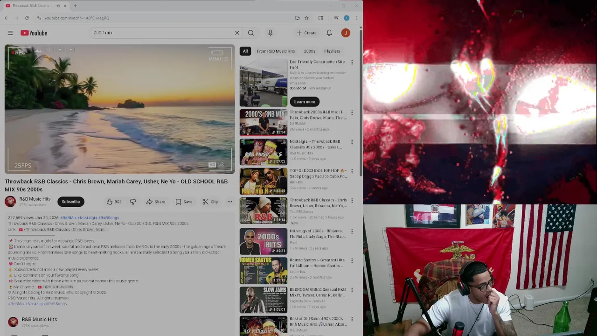Click the youtube.com address bar URL
This screenshot has height=336, width=597.
tap(77, 18)
